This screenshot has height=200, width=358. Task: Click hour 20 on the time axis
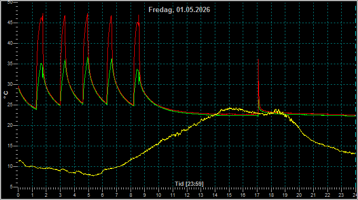(x=299, y=195)
